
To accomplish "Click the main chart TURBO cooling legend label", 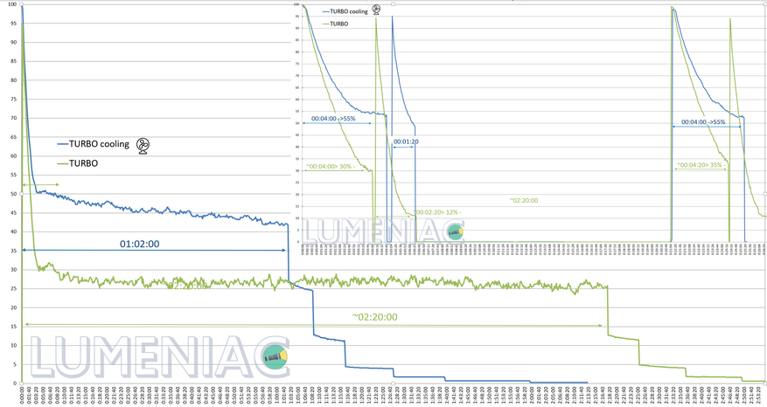I will coord(100,144).
